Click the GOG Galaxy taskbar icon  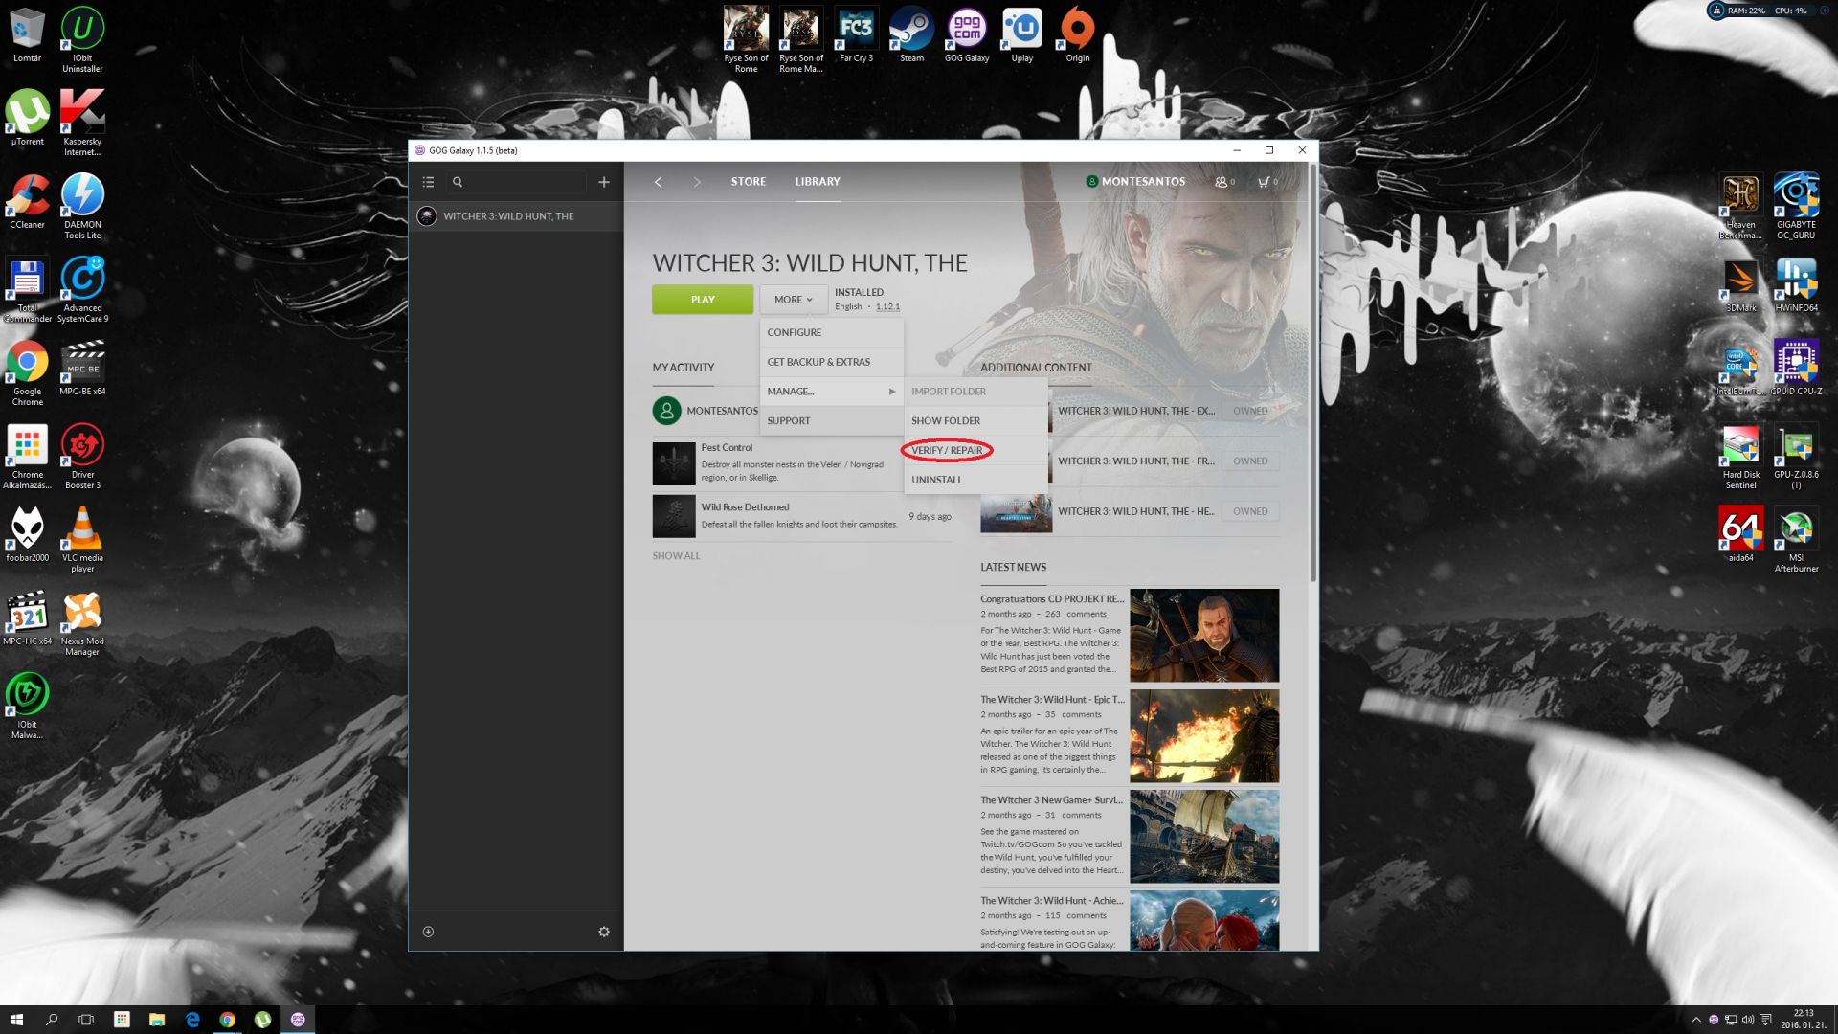pyautogui.click(x=298, y=1020)
